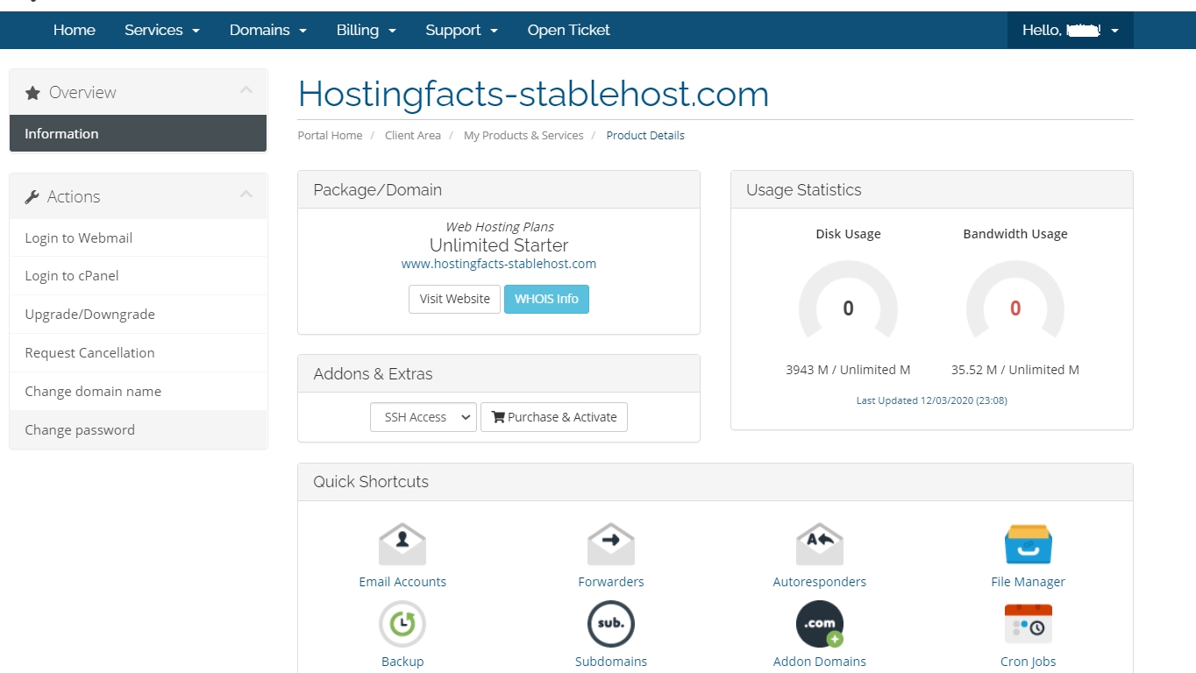Click the File Manager link text
Image resolution: width=1196 pixels, height=673 pixels.
[1029, 582]
